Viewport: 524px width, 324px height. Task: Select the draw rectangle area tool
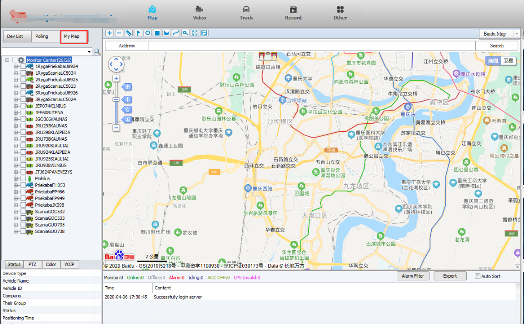tap(157, 33)
